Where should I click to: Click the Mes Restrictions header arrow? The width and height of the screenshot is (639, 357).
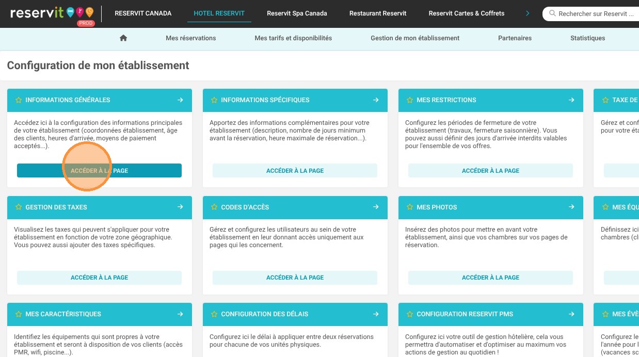[x=571, y=100]
